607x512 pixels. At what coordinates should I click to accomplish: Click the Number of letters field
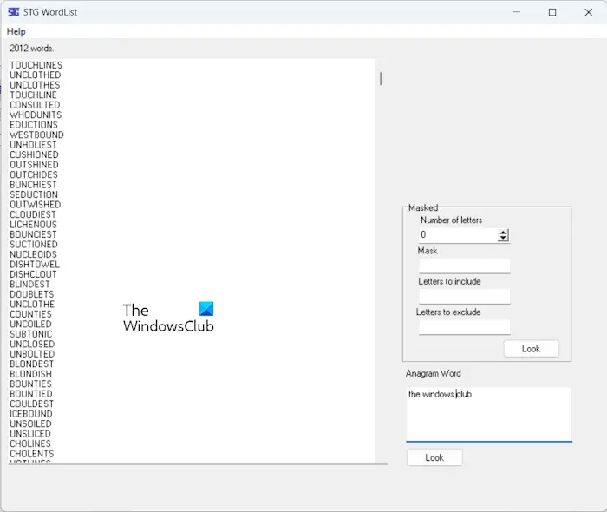pos(459,234)
